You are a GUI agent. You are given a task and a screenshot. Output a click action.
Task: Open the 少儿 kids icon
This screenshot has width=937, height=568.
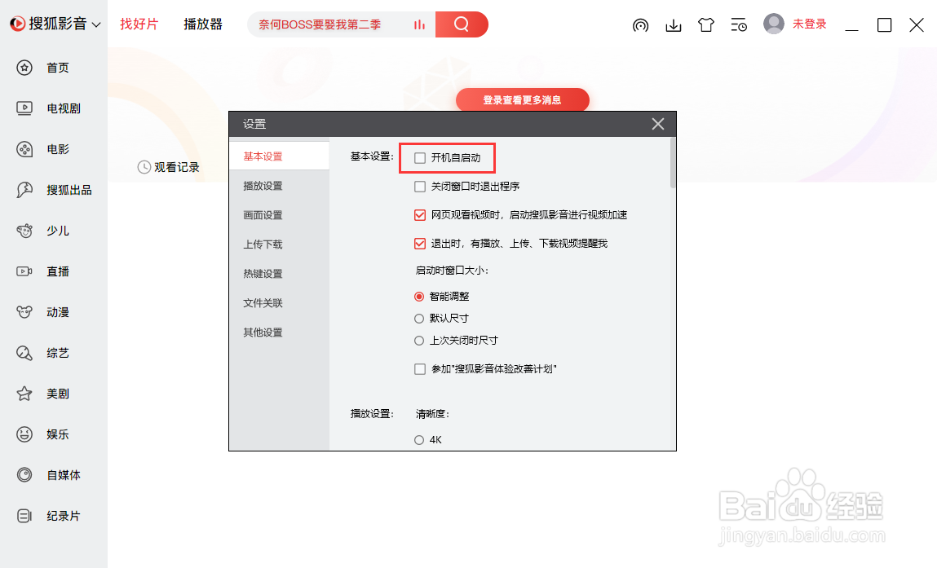tap(24, 231)
